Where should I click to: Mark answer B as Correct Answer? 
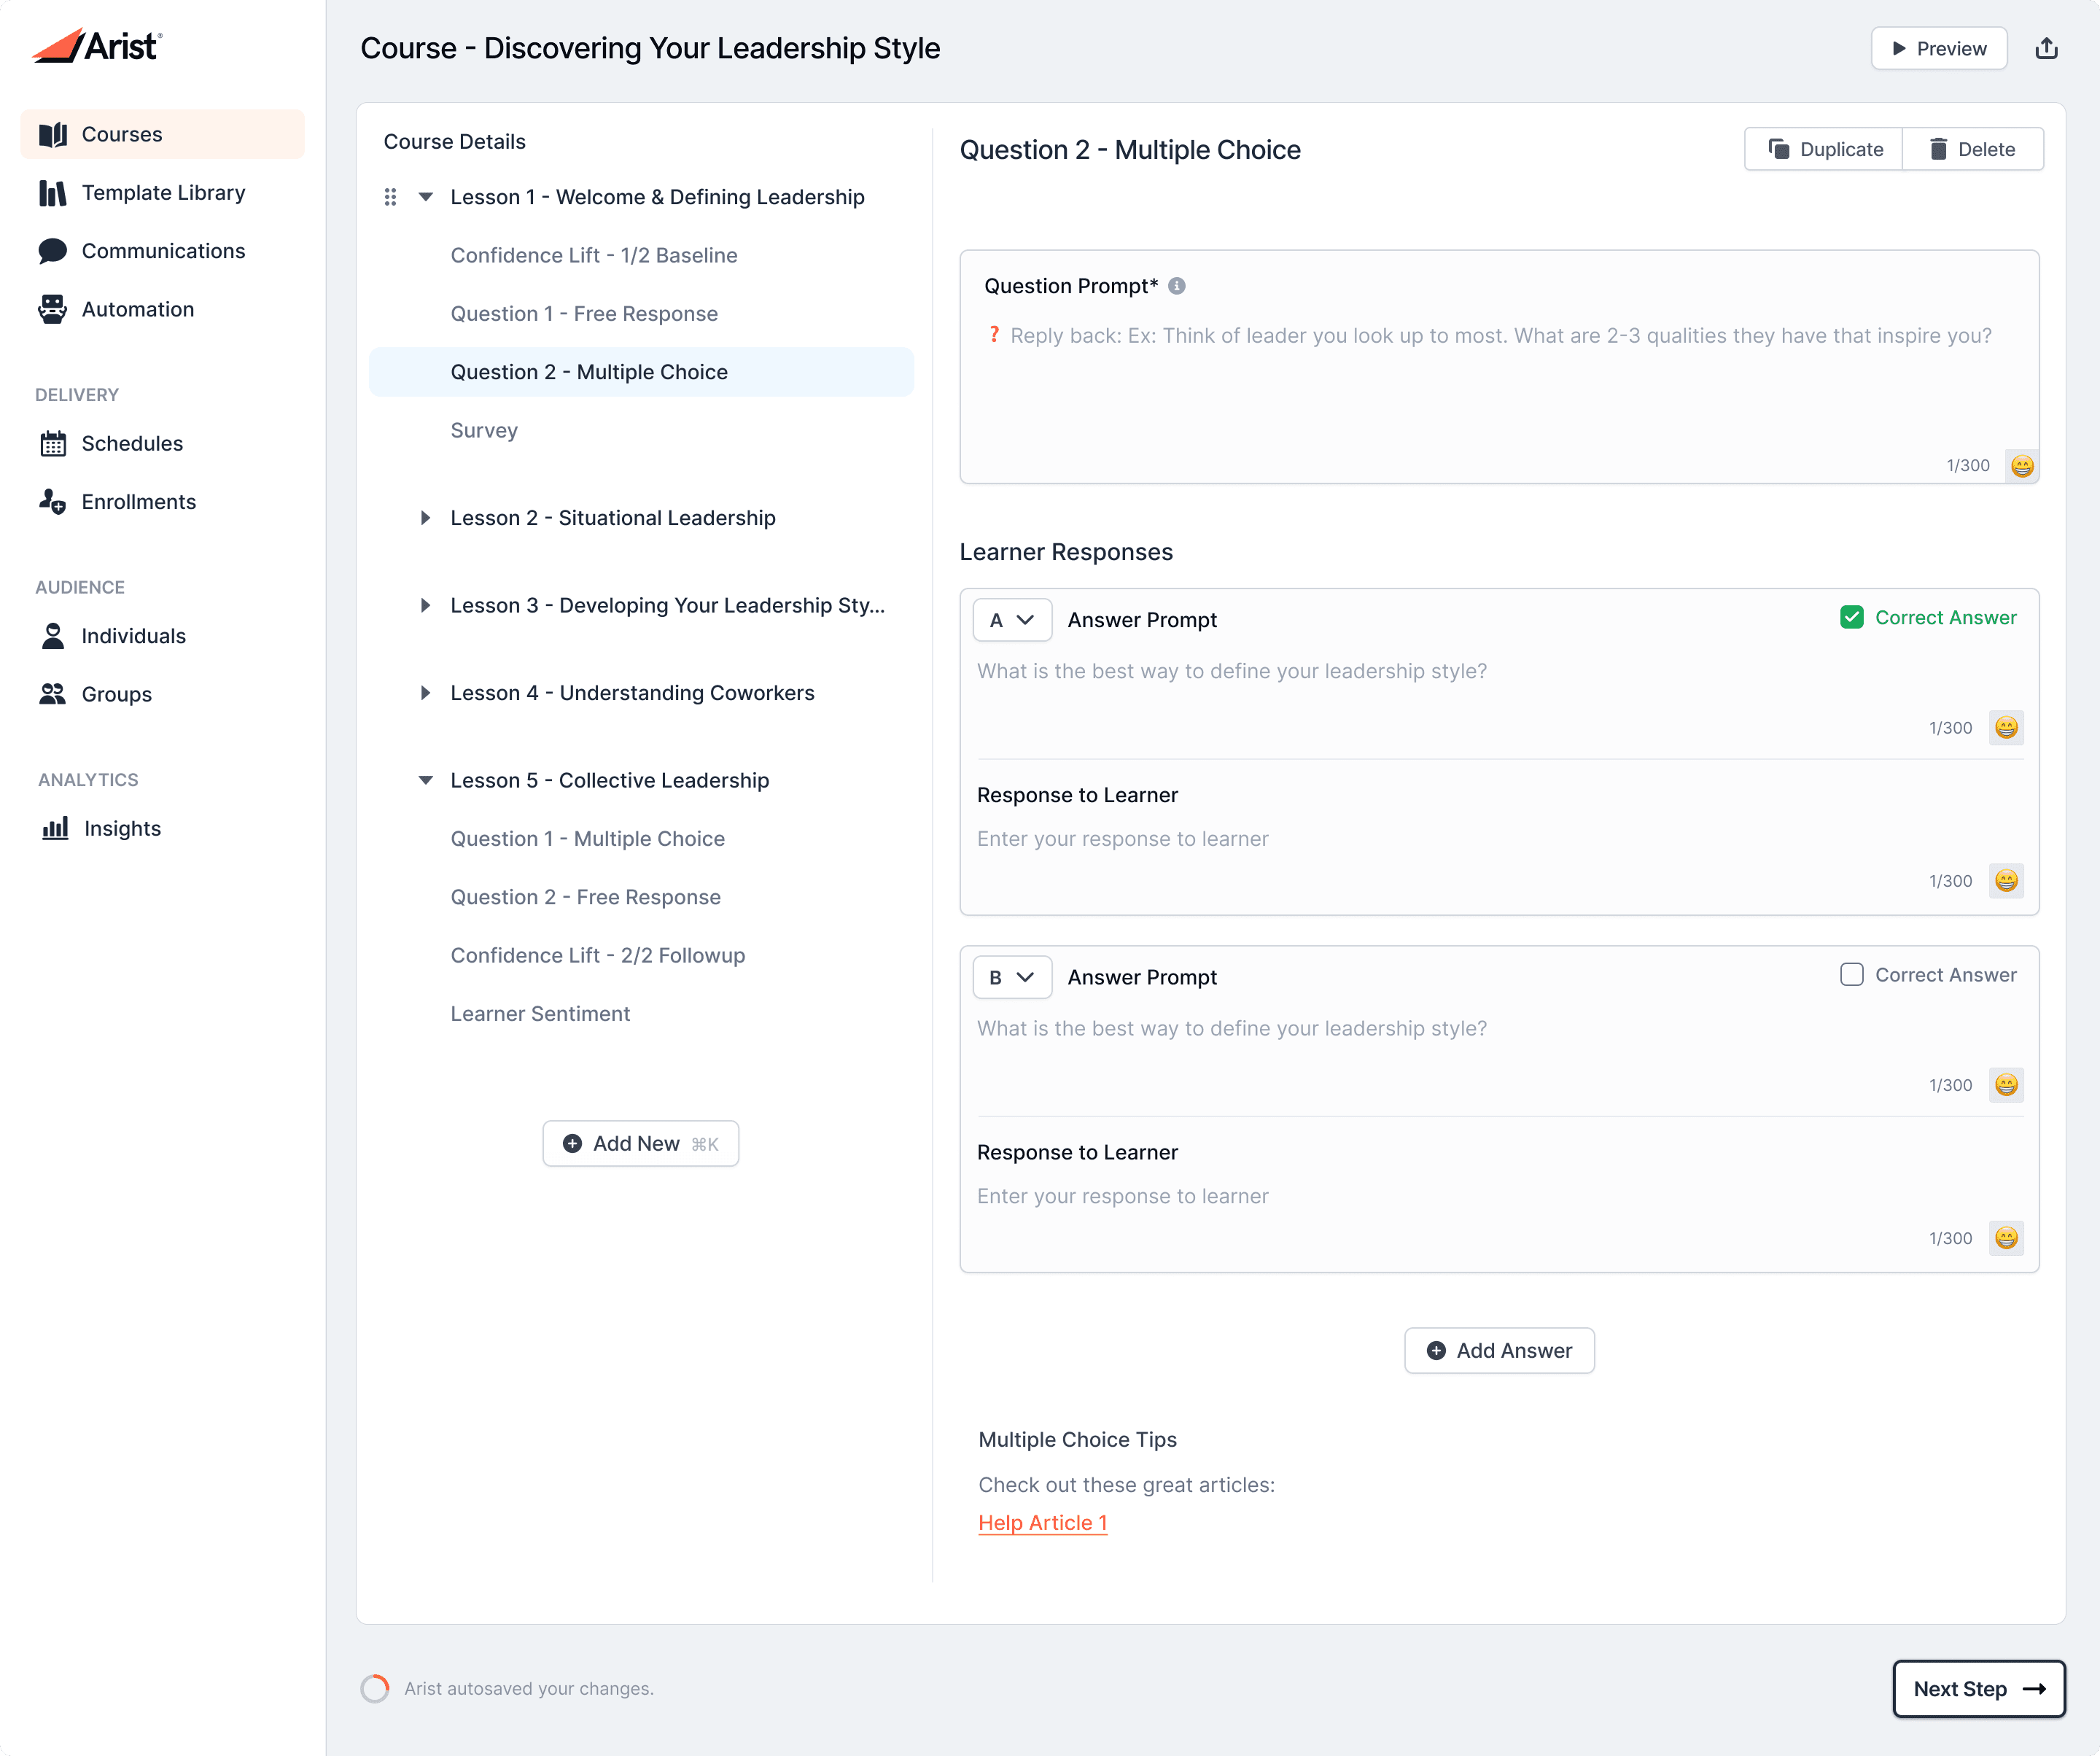(1851, 975)
